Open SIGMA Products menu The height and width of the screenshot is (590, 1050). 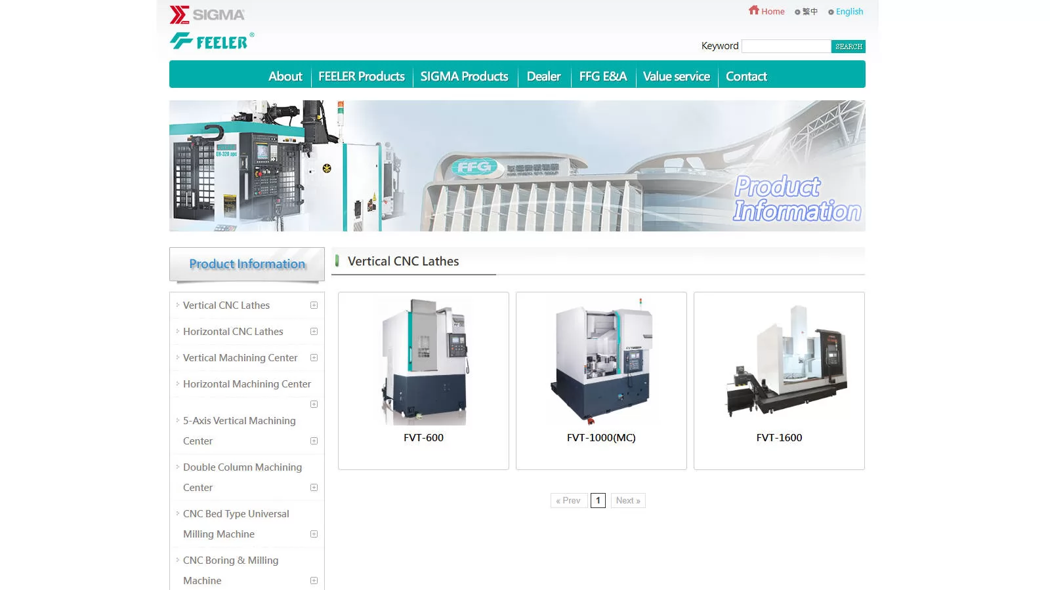click(464, 76)
